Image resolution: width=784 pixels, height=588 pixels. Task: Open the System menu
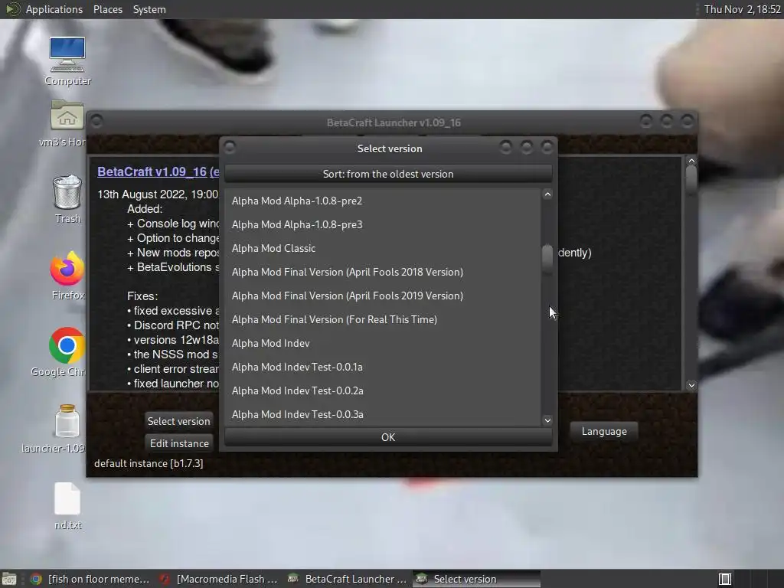tap(149, 9)
